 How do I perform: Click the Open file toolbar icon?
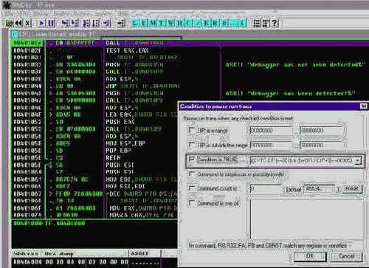[x=10, y=24]
